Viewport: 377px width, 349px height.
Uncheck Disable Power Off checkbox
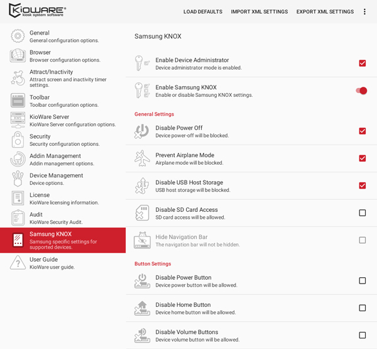[x=363, y=131]
